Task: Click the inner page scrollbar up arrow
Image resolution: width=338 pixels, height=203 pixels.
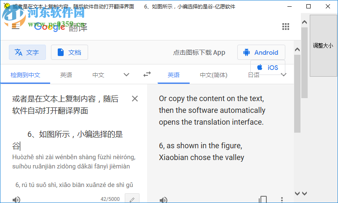Action: point(297,50)
